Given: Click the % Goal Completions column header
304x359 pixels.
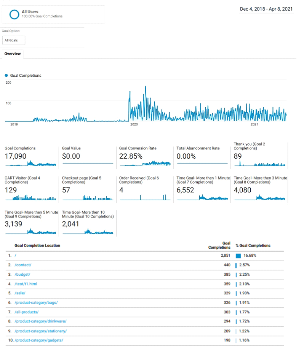Looking at the screenshot, I should 253,245.
